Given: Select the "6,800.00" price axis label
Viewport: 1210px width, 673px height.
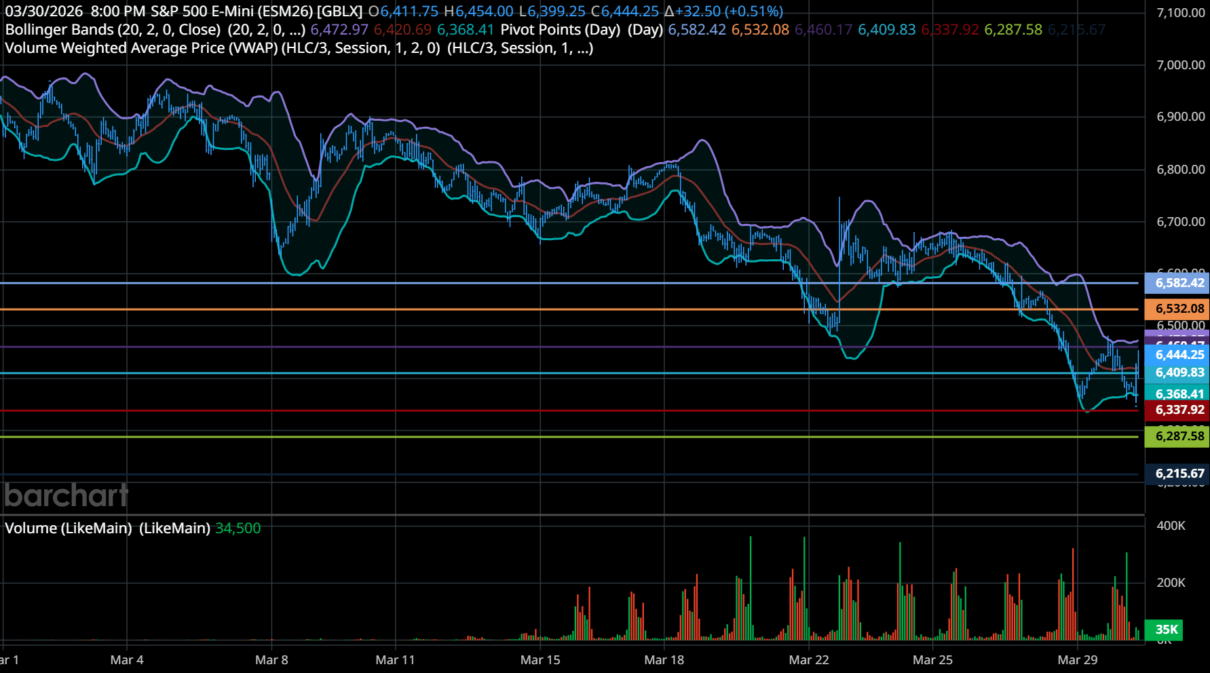Looking at the screenshot, I should 1181,170.
